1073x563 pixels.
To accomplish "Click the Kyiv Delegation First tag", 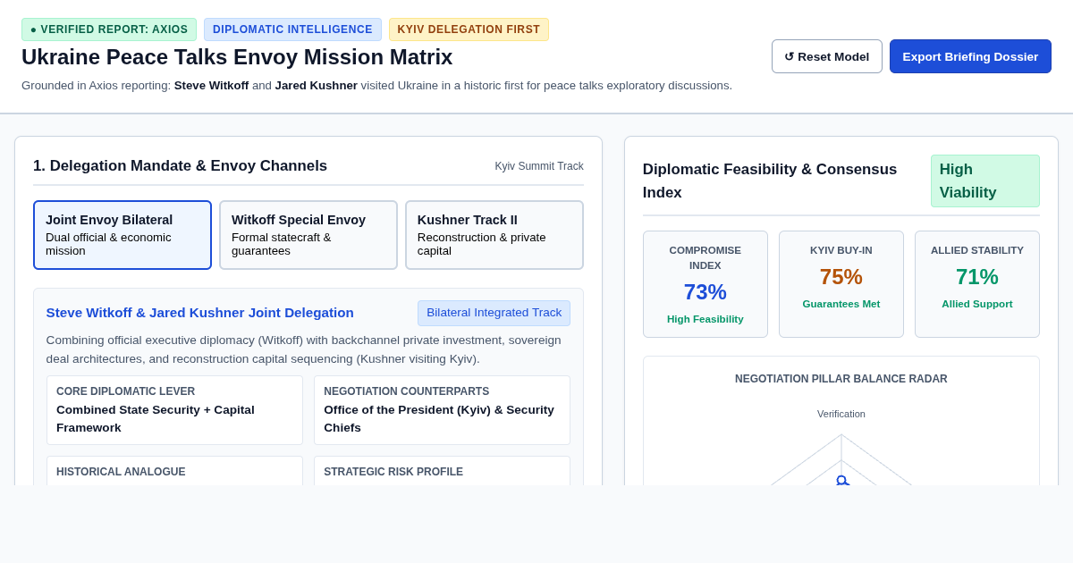I will [469, 29].
